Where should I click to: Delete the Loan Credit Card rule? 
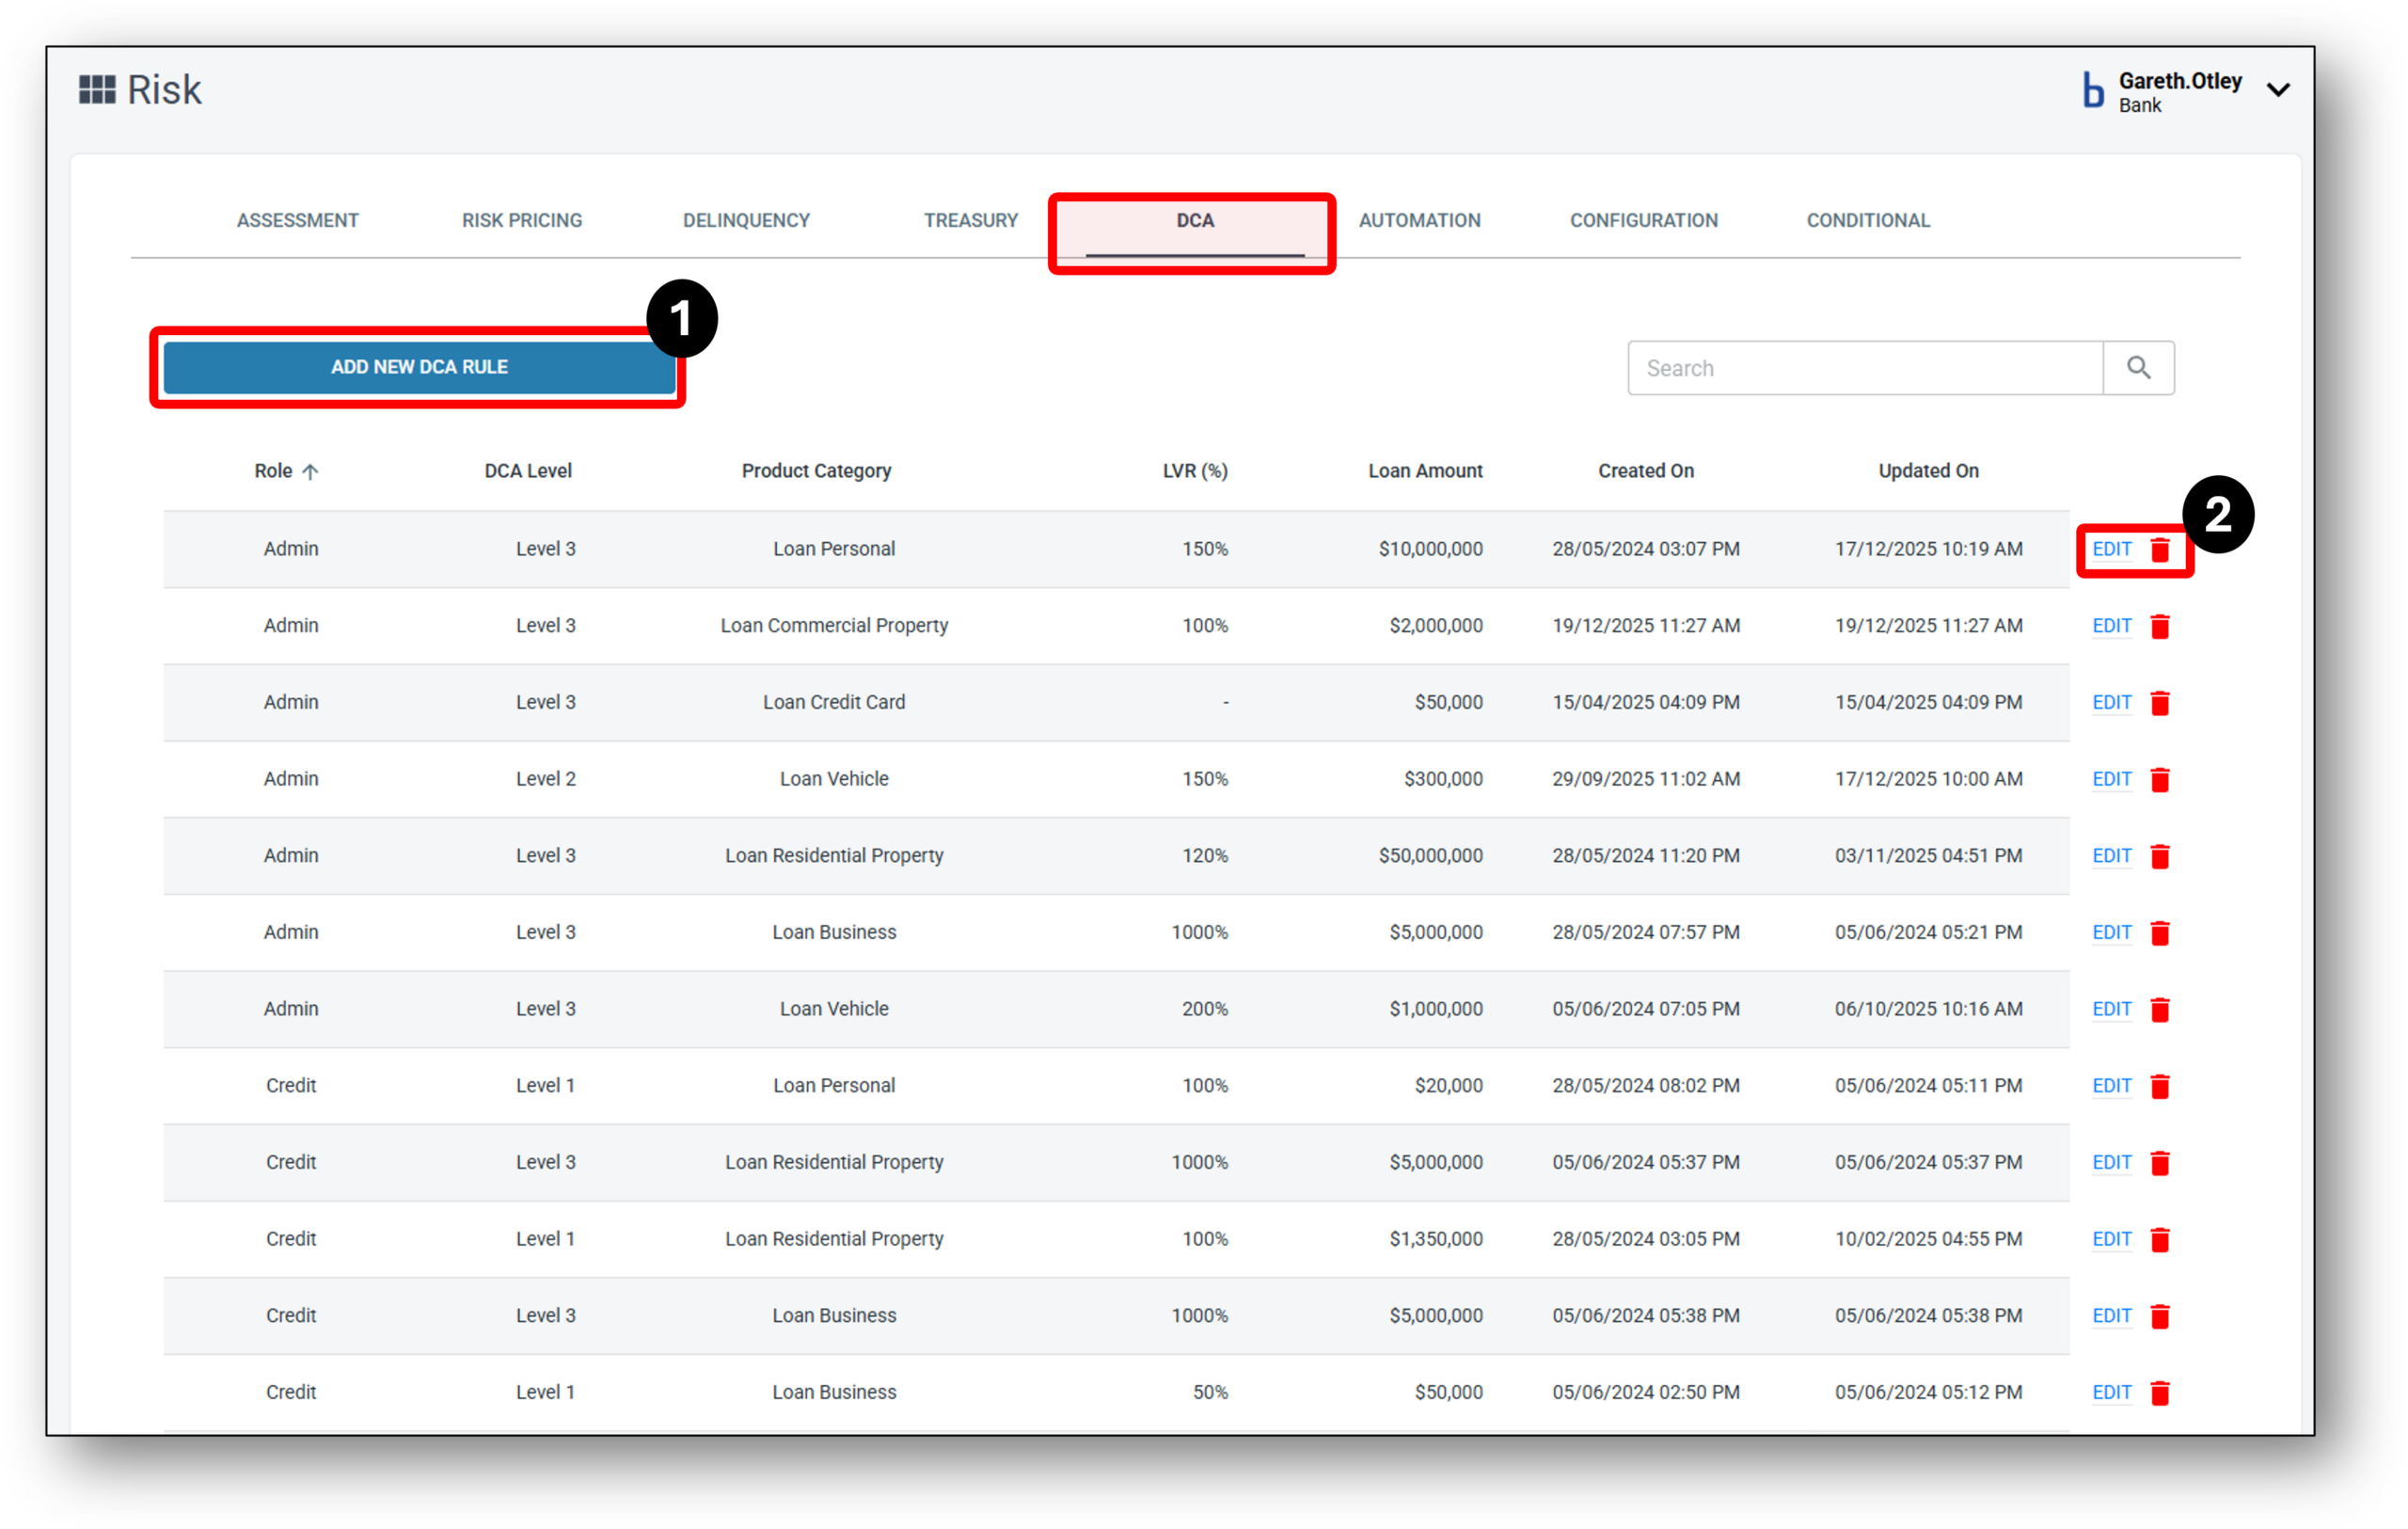(x=2161, y=702)
